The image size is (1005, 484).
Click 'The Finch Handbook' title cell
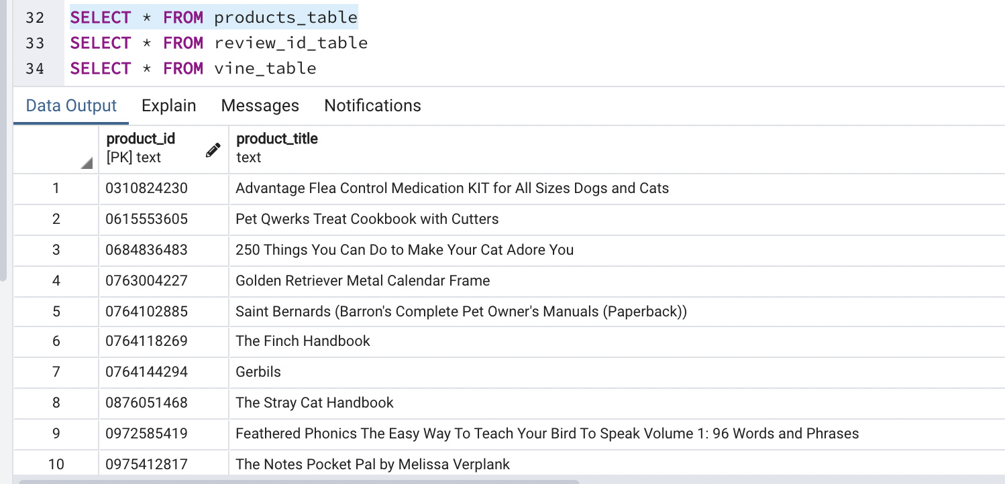pos(617,341)
